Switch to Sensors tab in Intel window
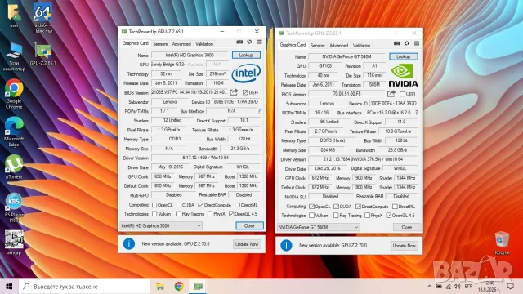The height and width of the screenshot is (294, 523). point(160,44)
